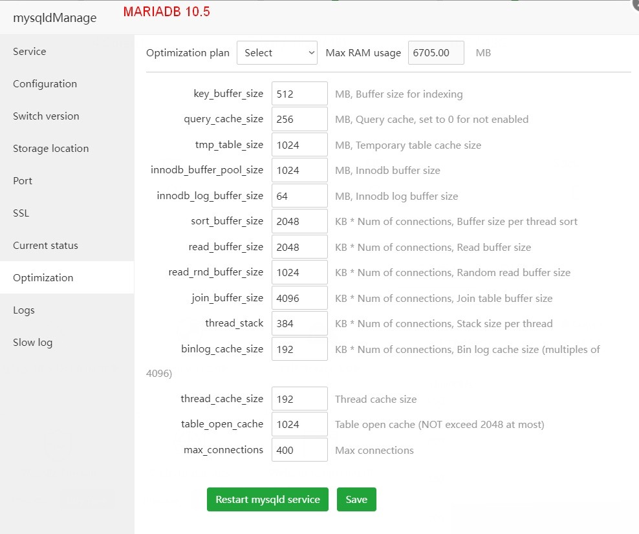
Task: Focus the thread_stack field
Action: pos(299,323)
